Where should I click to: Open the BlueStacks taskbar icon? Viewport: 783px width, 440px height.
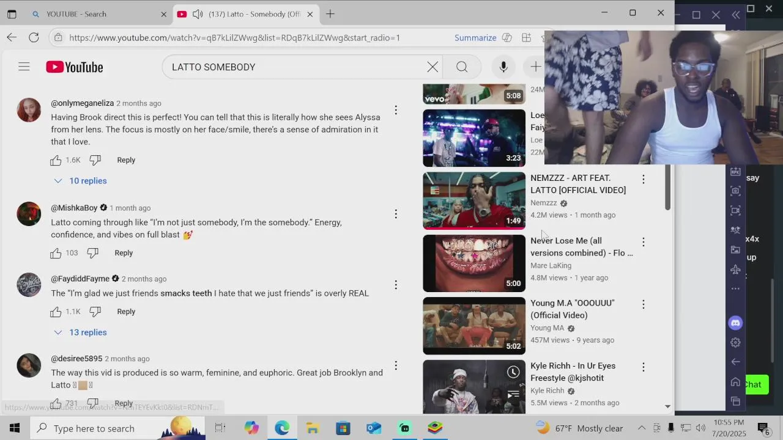435,428
